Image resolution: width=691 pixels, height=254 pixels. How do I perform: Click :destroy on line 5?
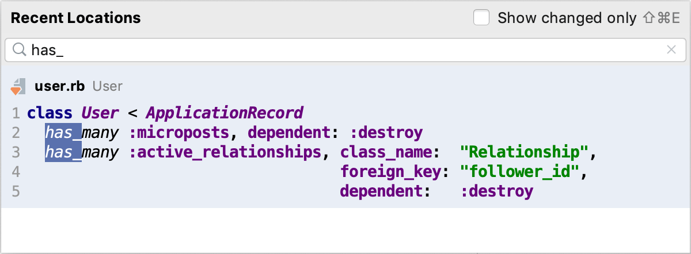[496, 191]
